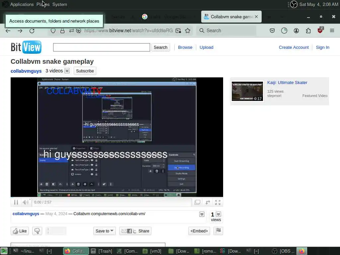Viewport: 340px width, 255px height.
Task: Open Firefox hamburger application menu
Action: (332, 31)
